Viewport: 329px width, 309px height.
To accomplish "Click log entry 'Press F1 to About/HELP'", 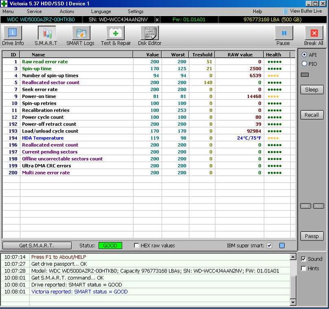I will [x=59, y=257].
